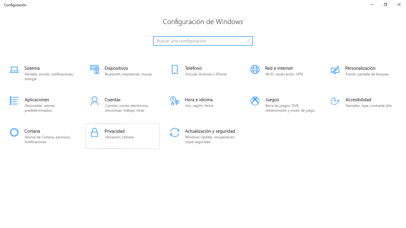Open the Teléfono category title
Viewport: 406px width, 228px height.
(x=193, y=68)
